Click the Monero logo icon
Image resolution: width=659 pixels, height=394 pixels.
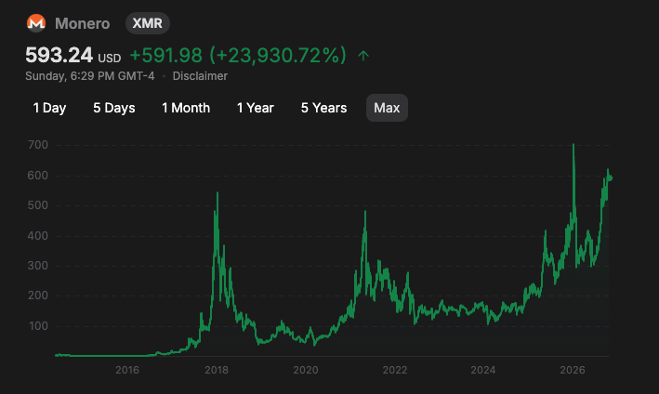36,23
